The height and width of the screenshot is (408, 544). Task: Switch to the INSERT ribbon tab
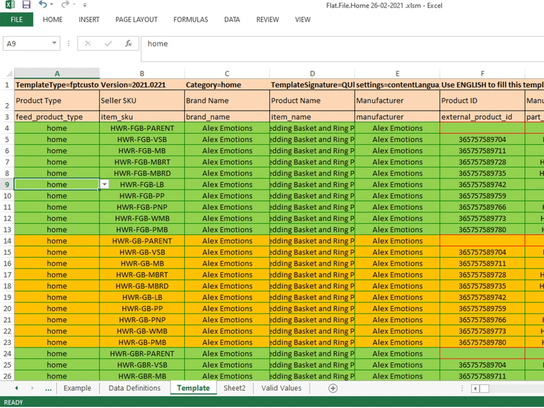(x=89, y=20)
